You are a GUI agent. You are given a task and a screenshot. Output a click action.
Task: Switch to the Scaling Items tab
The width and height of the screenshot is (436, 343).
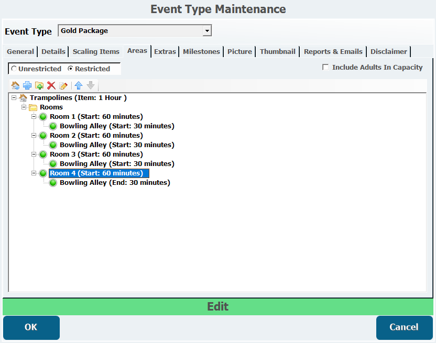point(96,51)
